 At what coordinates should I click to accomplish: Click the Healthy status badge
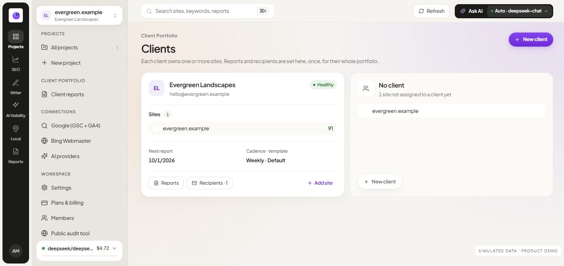pyautogui.click(x=323, y=85)
